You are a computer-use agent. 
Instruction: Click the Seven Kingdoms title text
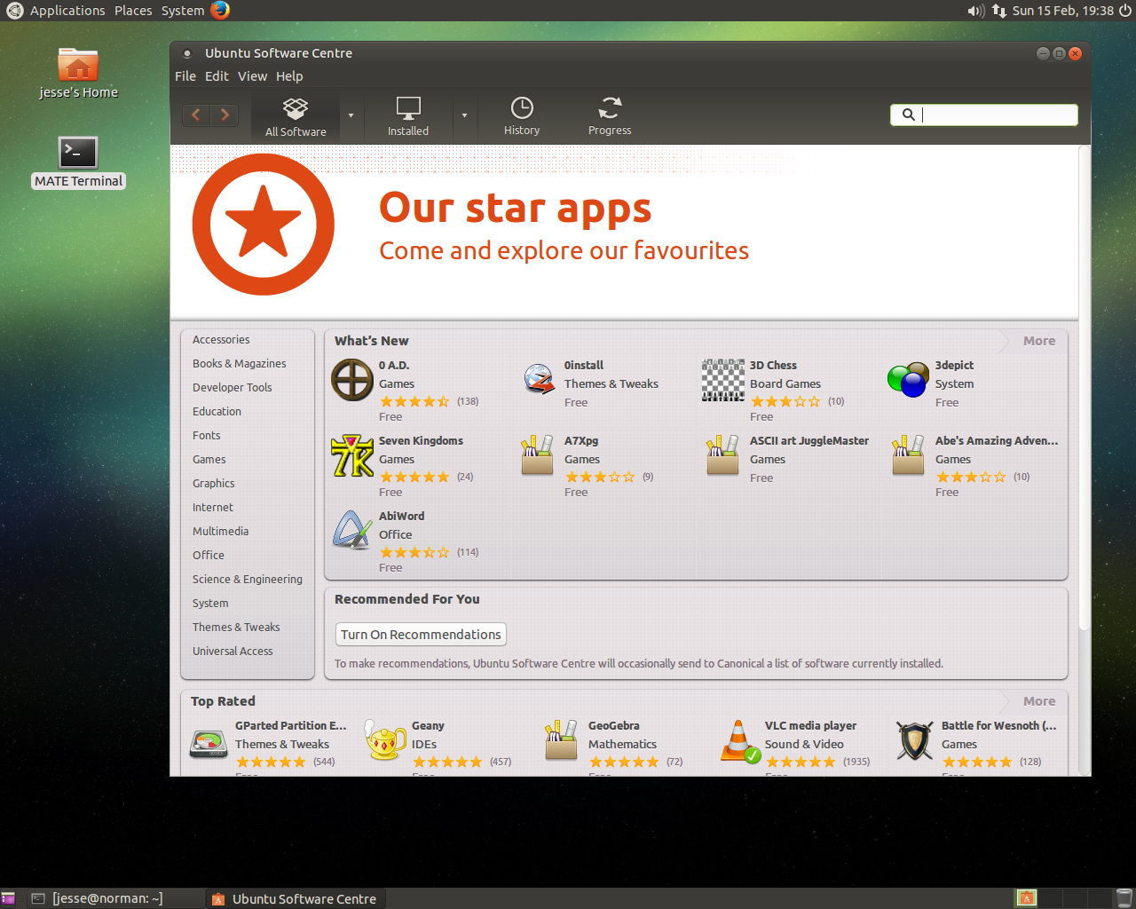[421, 441]
